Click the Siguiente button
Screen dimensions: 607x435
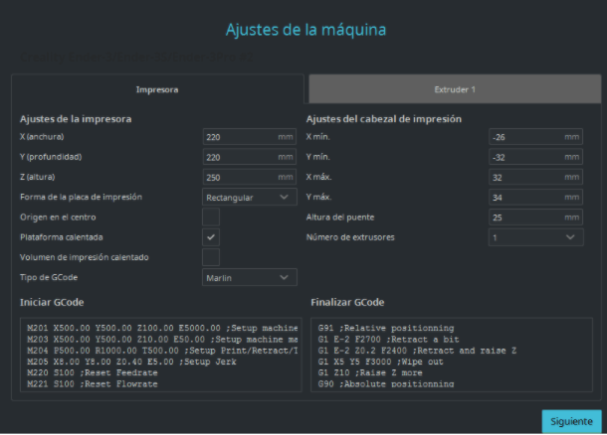coord(571,420)
